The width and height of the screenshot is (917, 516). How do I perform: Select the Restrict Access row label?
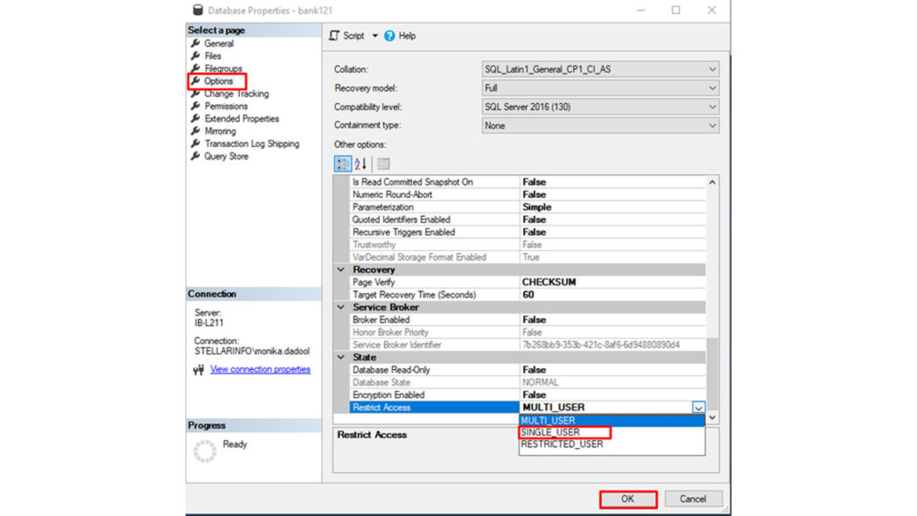(x=381, y=408)
